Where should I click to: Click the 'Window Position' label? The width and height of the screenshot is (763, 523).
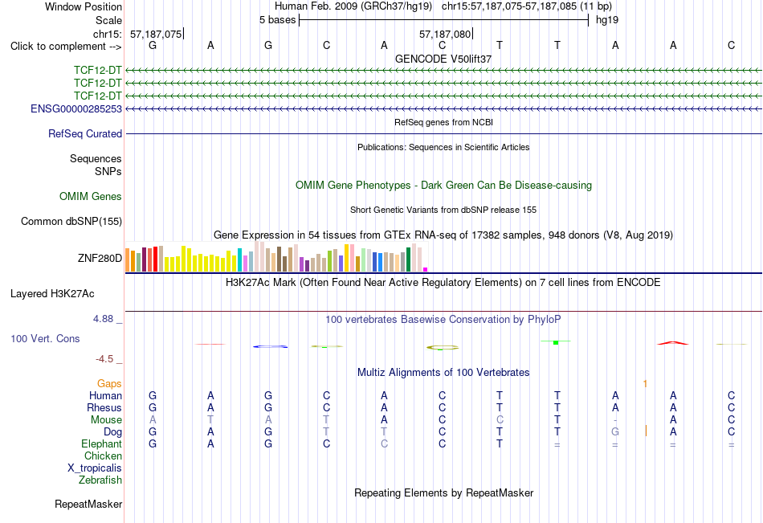tap(84, 6)
